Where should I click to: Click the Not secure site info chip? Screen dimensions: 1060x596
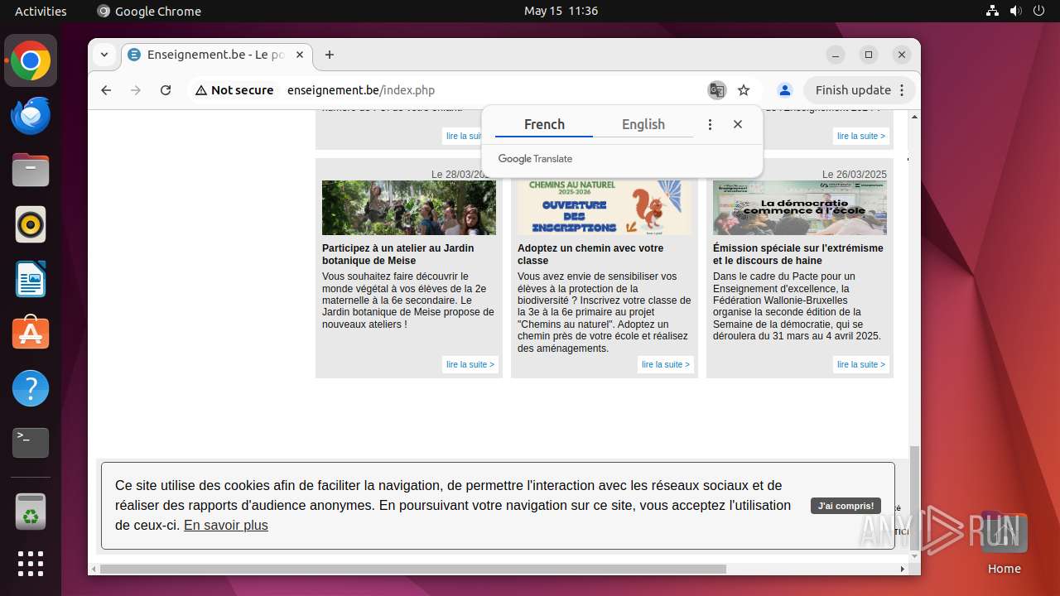(x=234, y=90)
